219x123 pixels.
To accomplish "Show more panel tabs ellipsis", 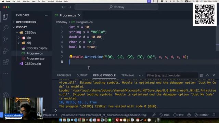I will 141,75.
